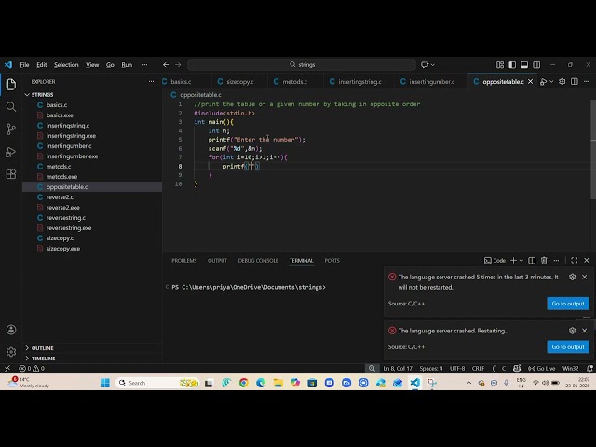This screenshot has height=447, width=596.
Task: Open the Selection menu
Action: [x=66, y=65]
